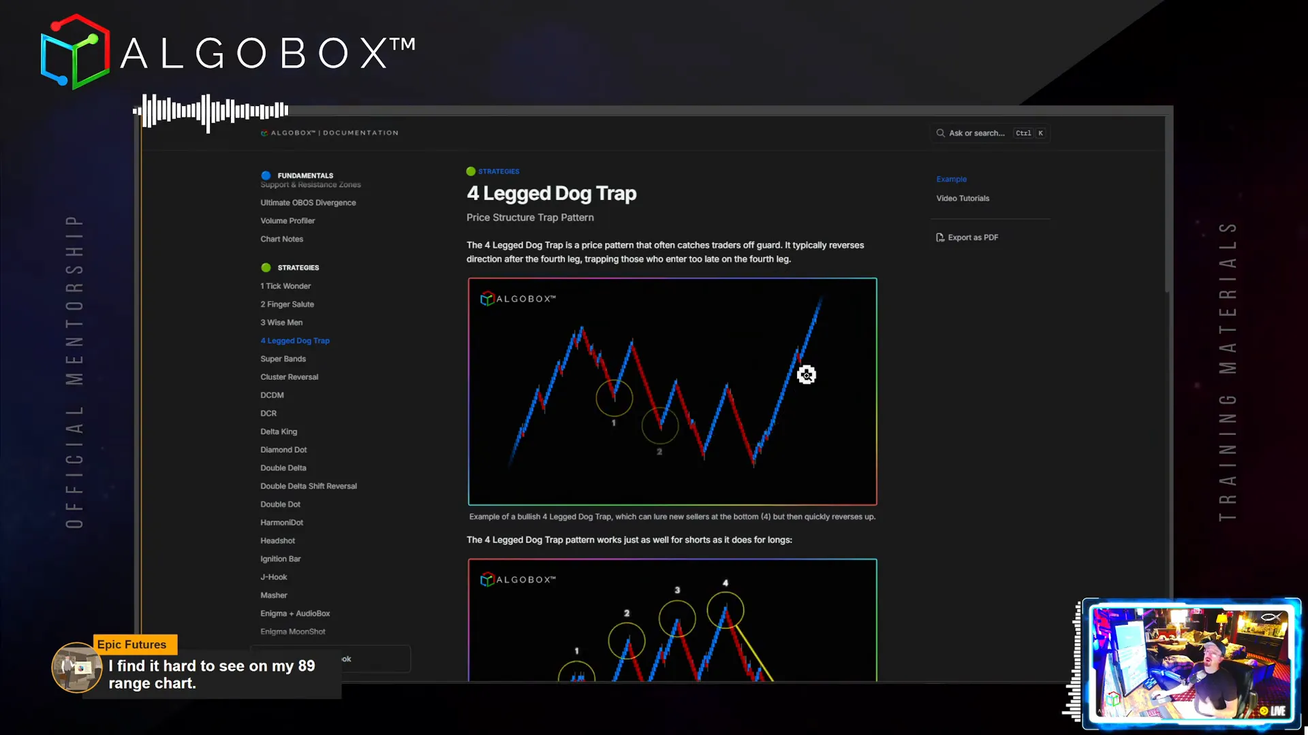Click the bearish Dog Trap chart image

click(x=672, y=620)
